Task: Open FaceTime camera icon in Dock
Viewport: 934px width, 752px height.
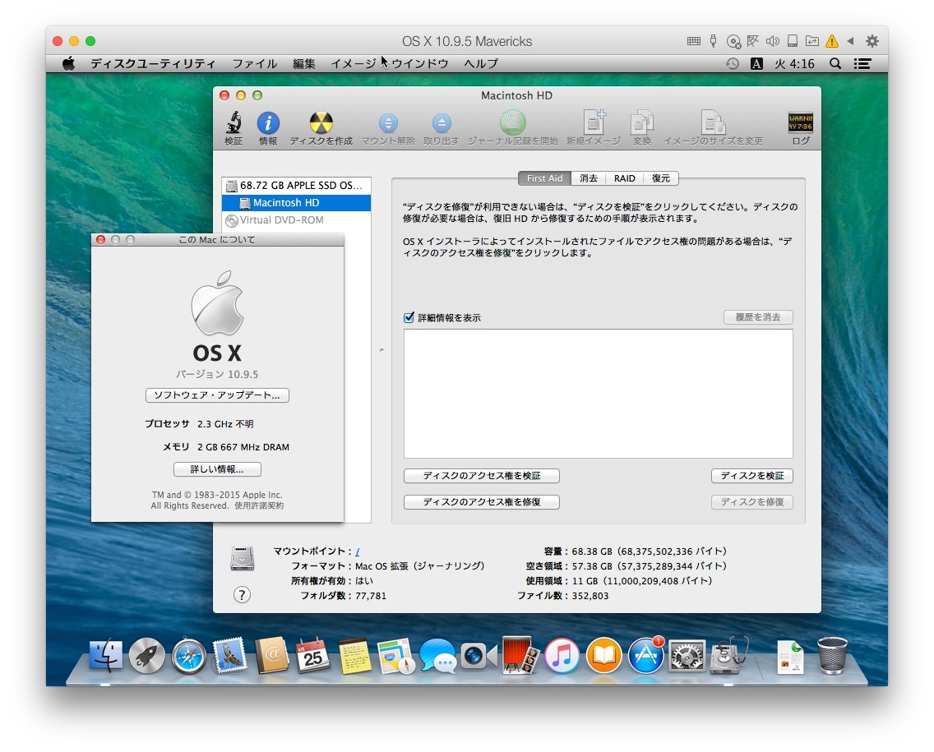Action: click(x=479, y=656)
